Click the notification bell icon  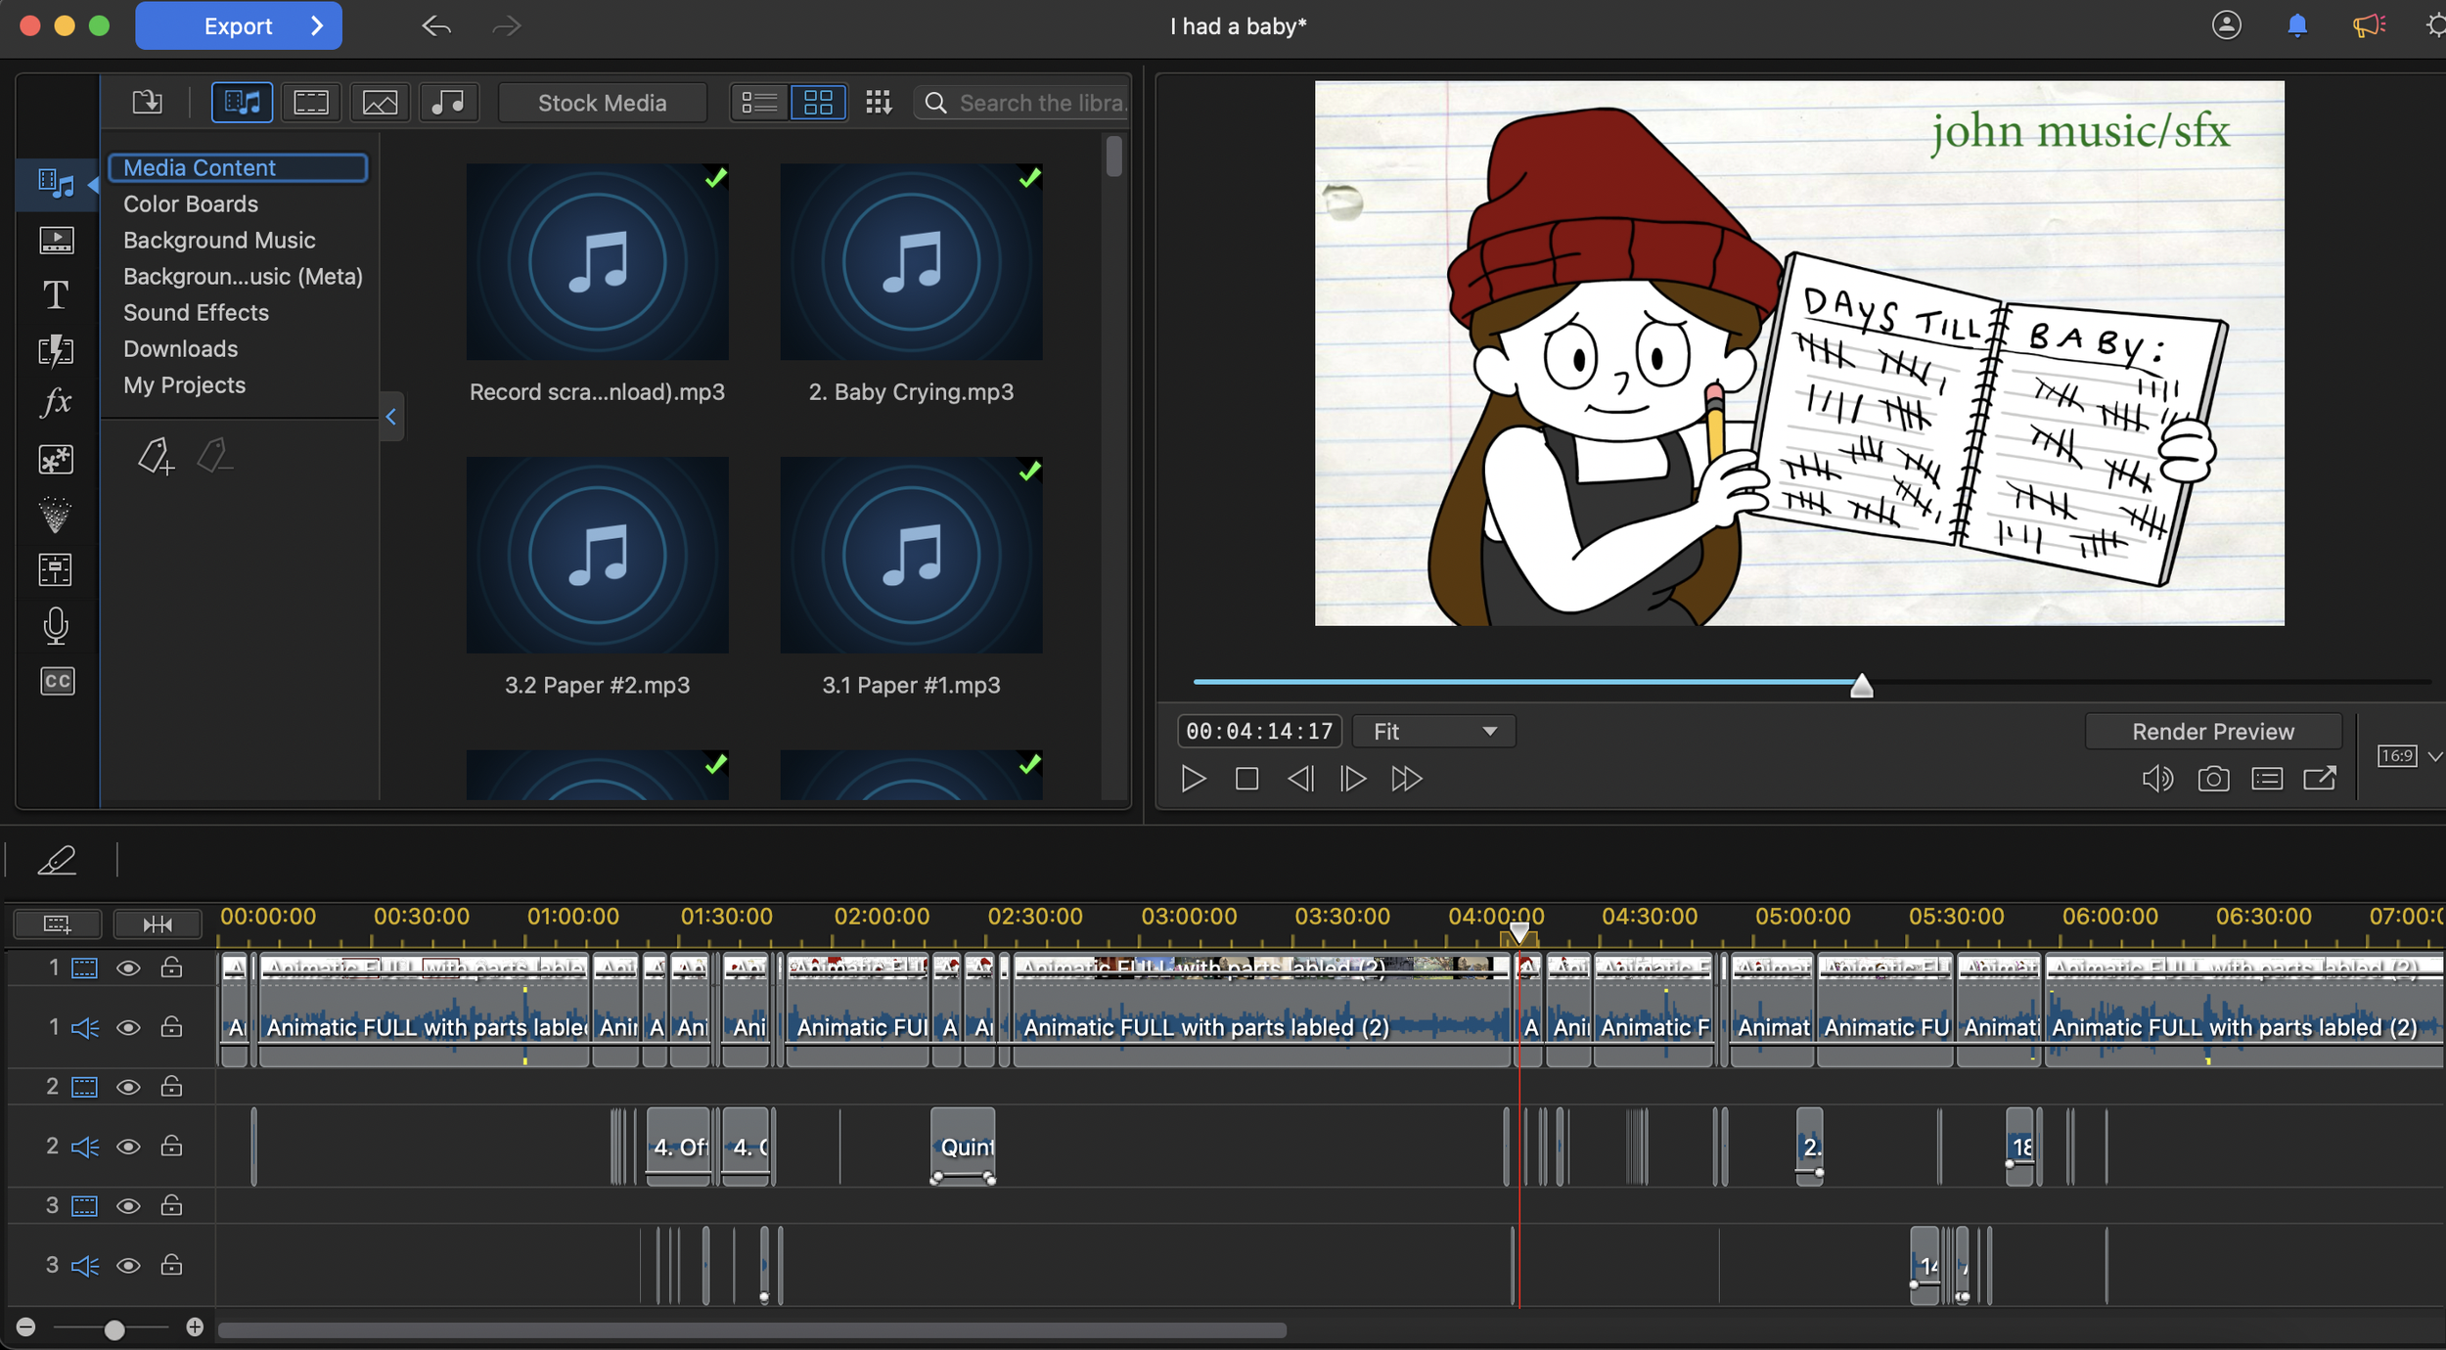point(2297,25)
